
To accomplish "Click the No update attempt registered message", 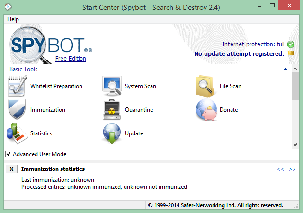I will coord(239,54).
